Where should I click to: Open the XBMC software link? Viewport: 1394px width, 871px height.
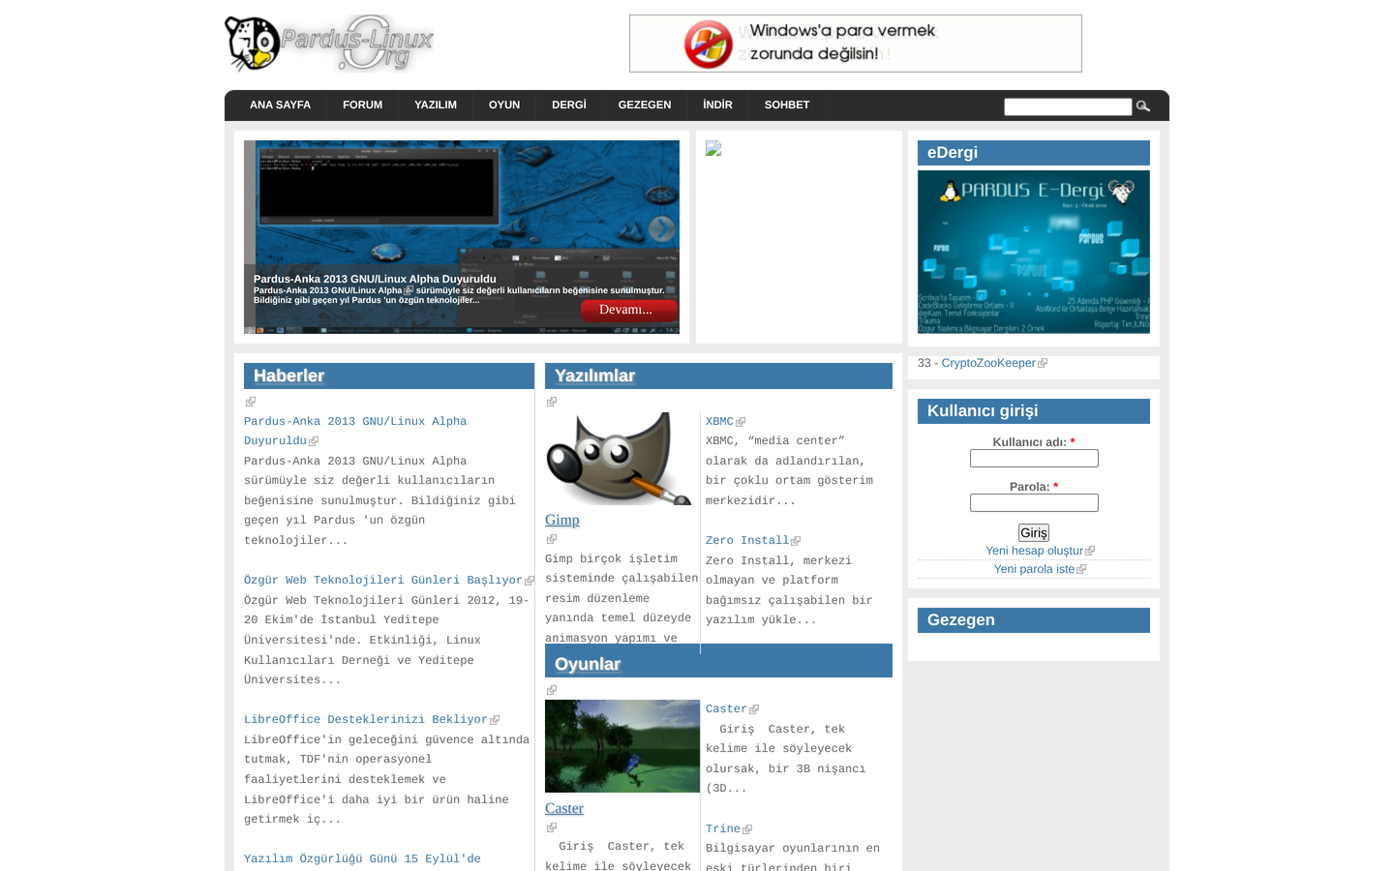719,422
